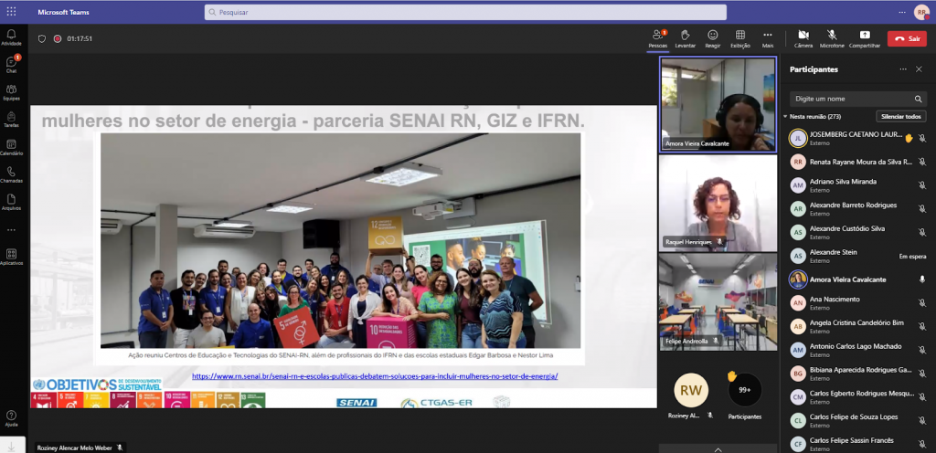The width and height of the screenshot is (936, 453).
Task: Open the app launcher grid icon
Action: (11, 11)
